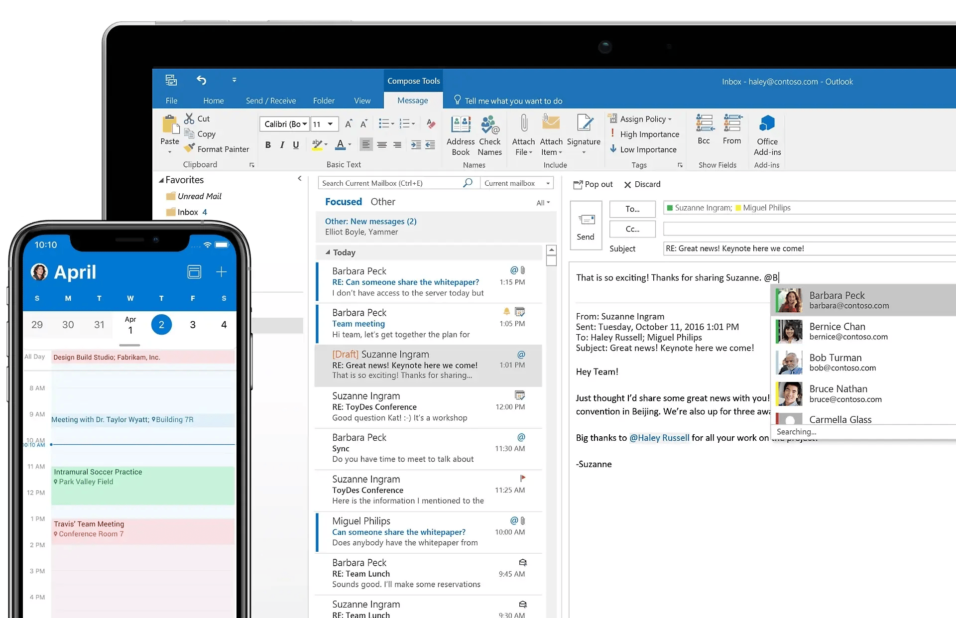Collapse the Today message group

(x=328, y=252)
